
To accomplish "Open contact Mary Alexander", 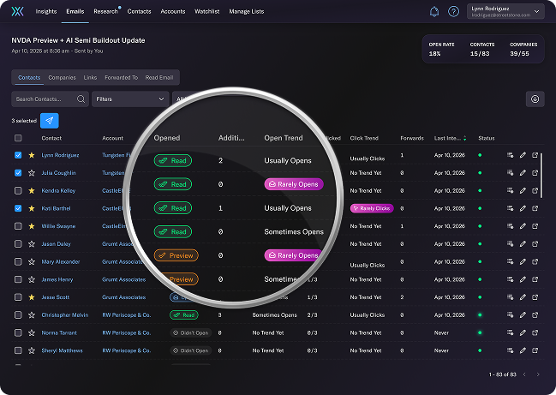I will (61, 261).
